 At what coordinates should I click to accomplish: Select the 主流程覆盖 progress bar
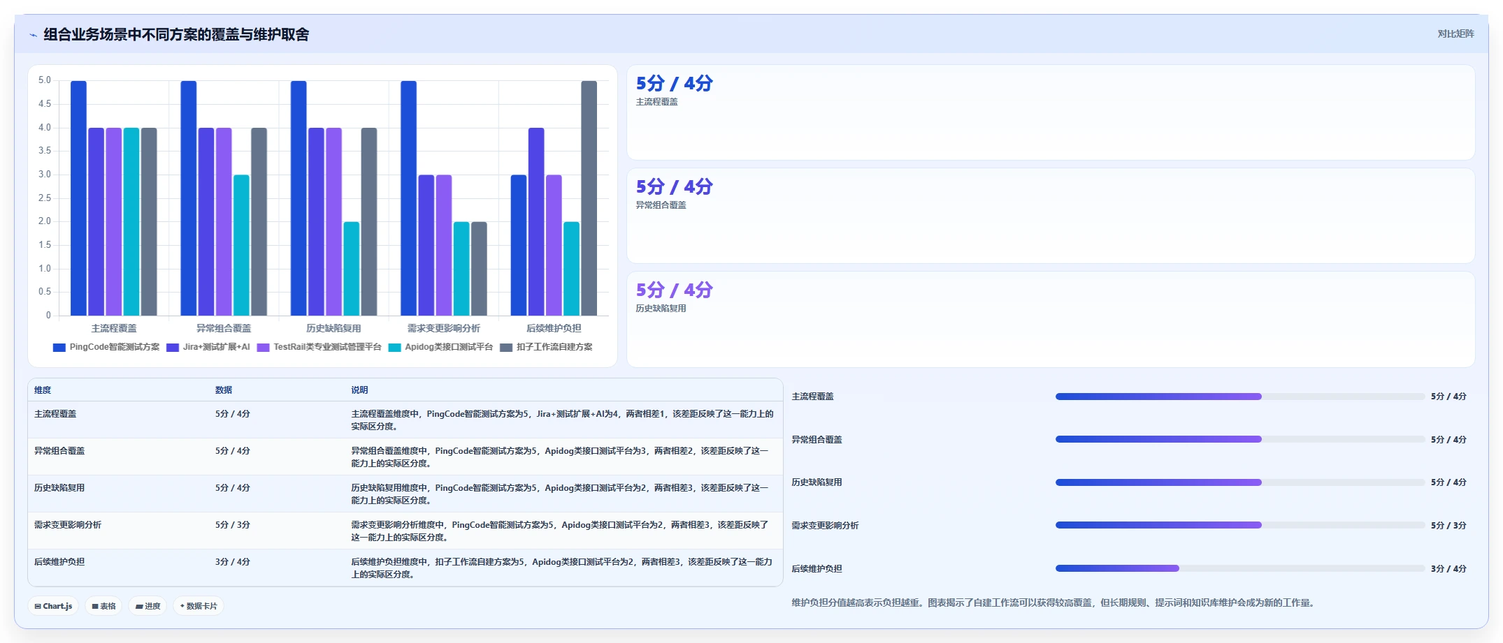[x=1239, y=397]
